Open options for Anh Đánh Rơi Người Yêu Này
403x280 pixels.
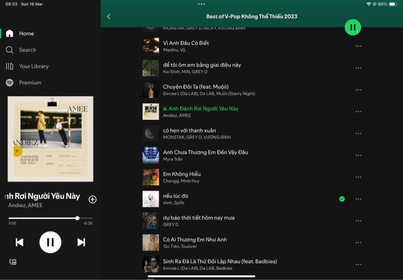pos(358,112)
